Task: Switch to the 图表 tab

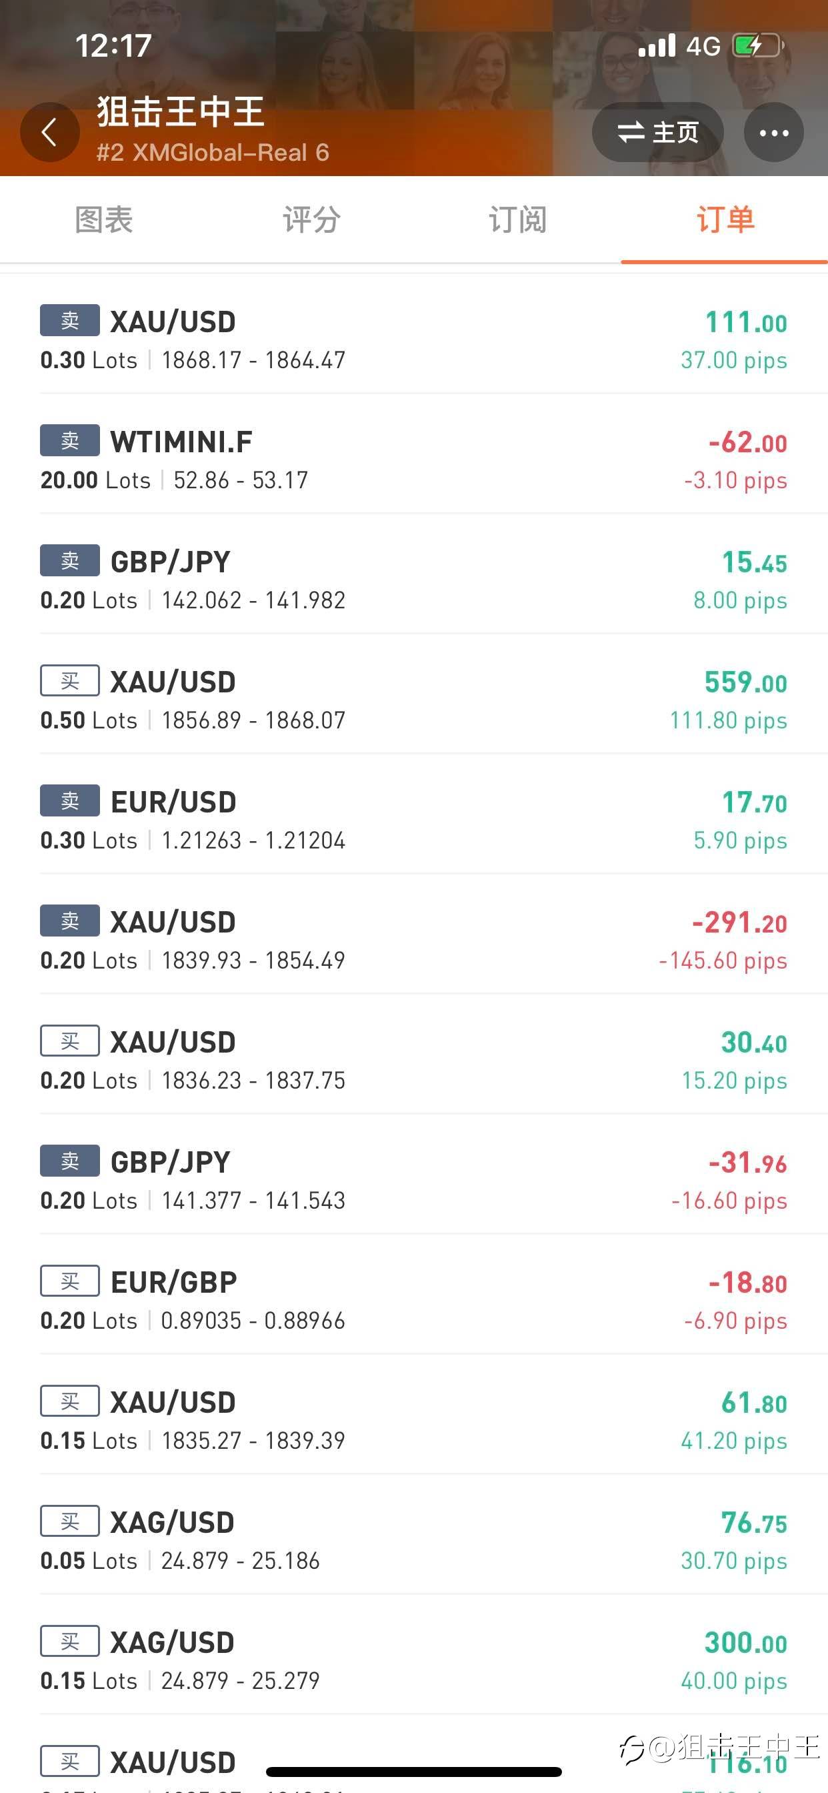Action: pos(104,220)
